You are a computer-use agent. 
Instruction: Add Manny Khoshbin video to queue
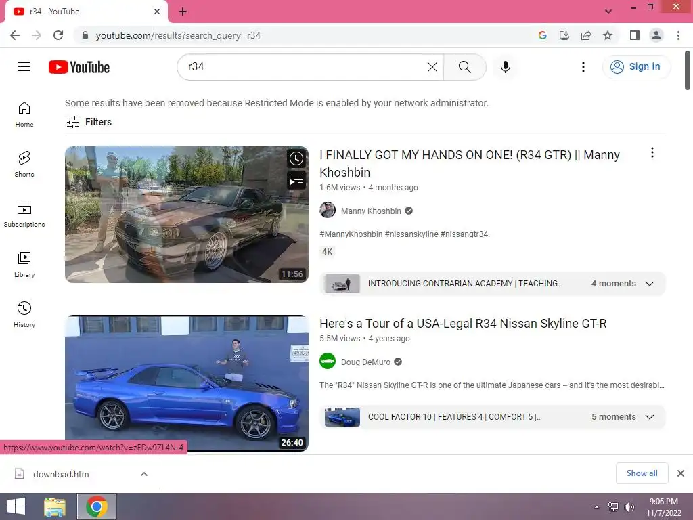[296, 180]
